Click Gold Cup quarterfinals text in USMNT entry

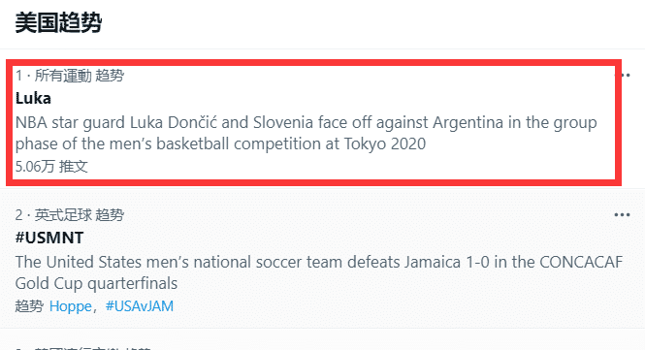pyautogui.click(x=96, y=283)
